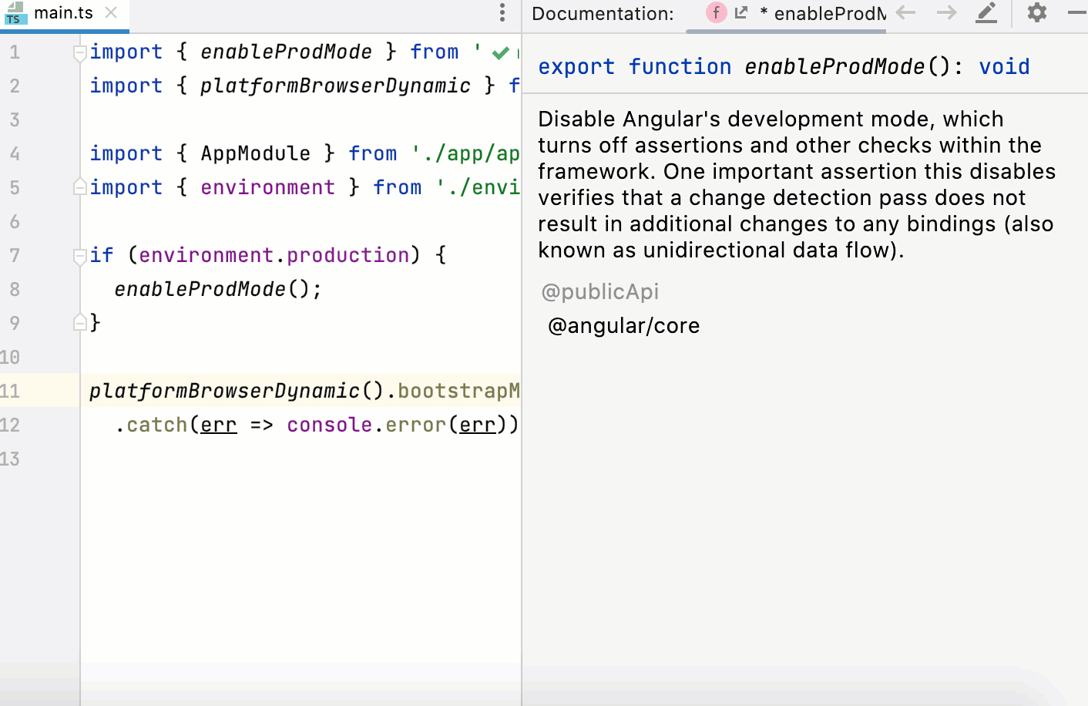The height and width of the screenshot is (706, 1088).
Task: Collapse the if environment.production block
Action: point(79,255)
